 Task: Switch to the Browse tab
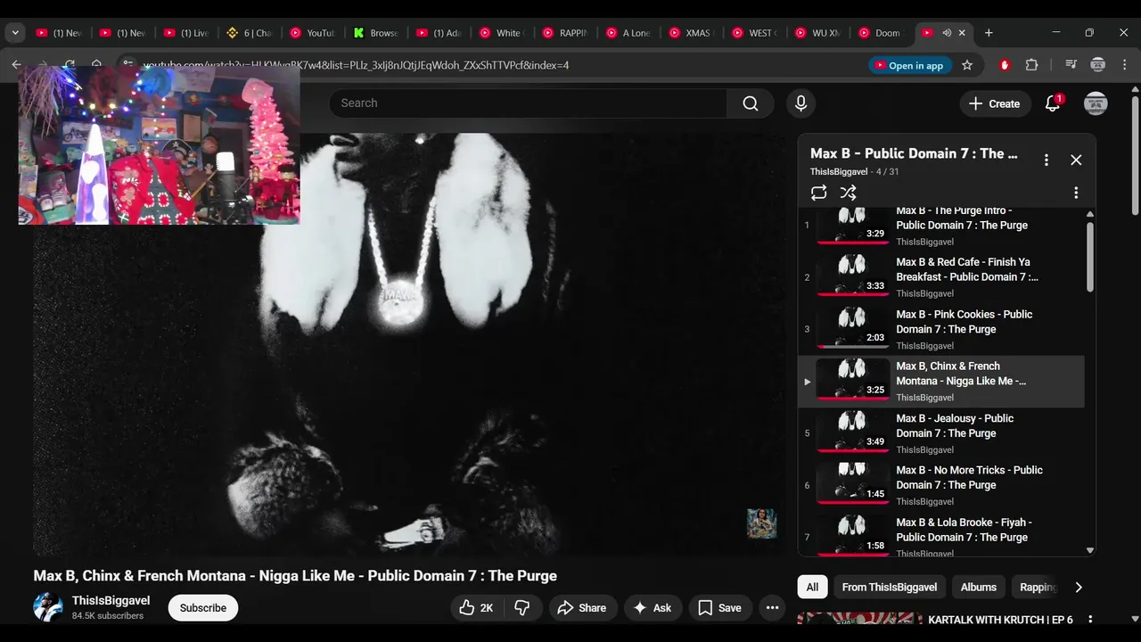(375, 33)
